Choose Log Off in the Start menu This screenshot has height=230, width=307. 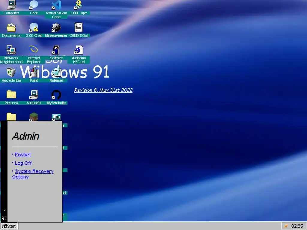click(23, 163)
